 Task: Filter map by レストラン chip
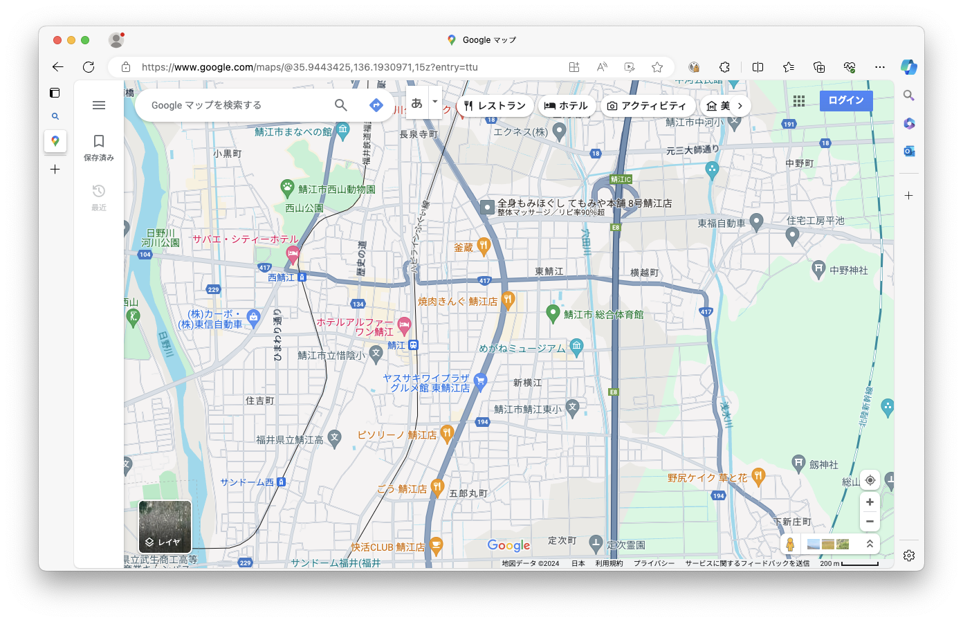[495, 106]
